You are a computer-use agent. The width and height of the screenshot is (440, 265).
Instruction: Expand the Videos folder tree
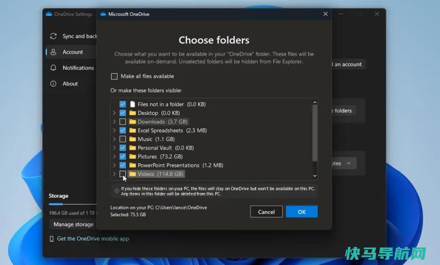114,174
